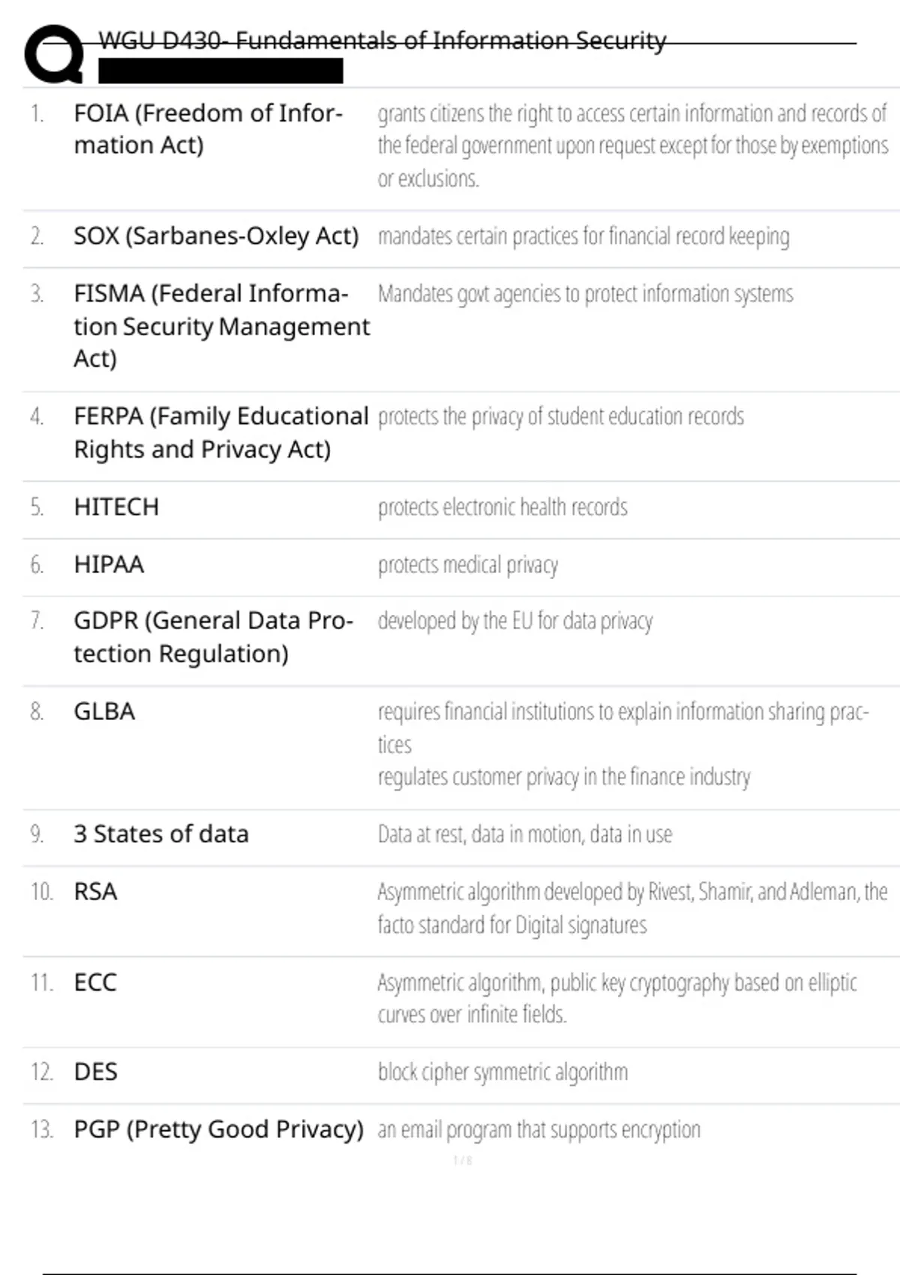Select the FISMA term heading
900x1275 pixels.
(x=221, y=326)
